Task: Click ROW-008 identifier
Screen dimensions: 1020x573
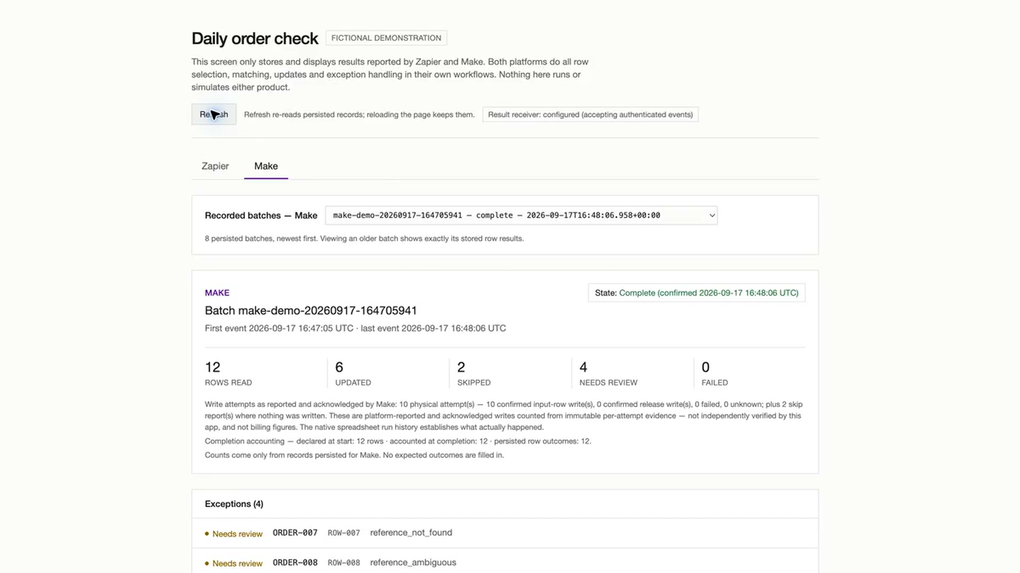Action: pyautogui.click(x=344, y=562)
